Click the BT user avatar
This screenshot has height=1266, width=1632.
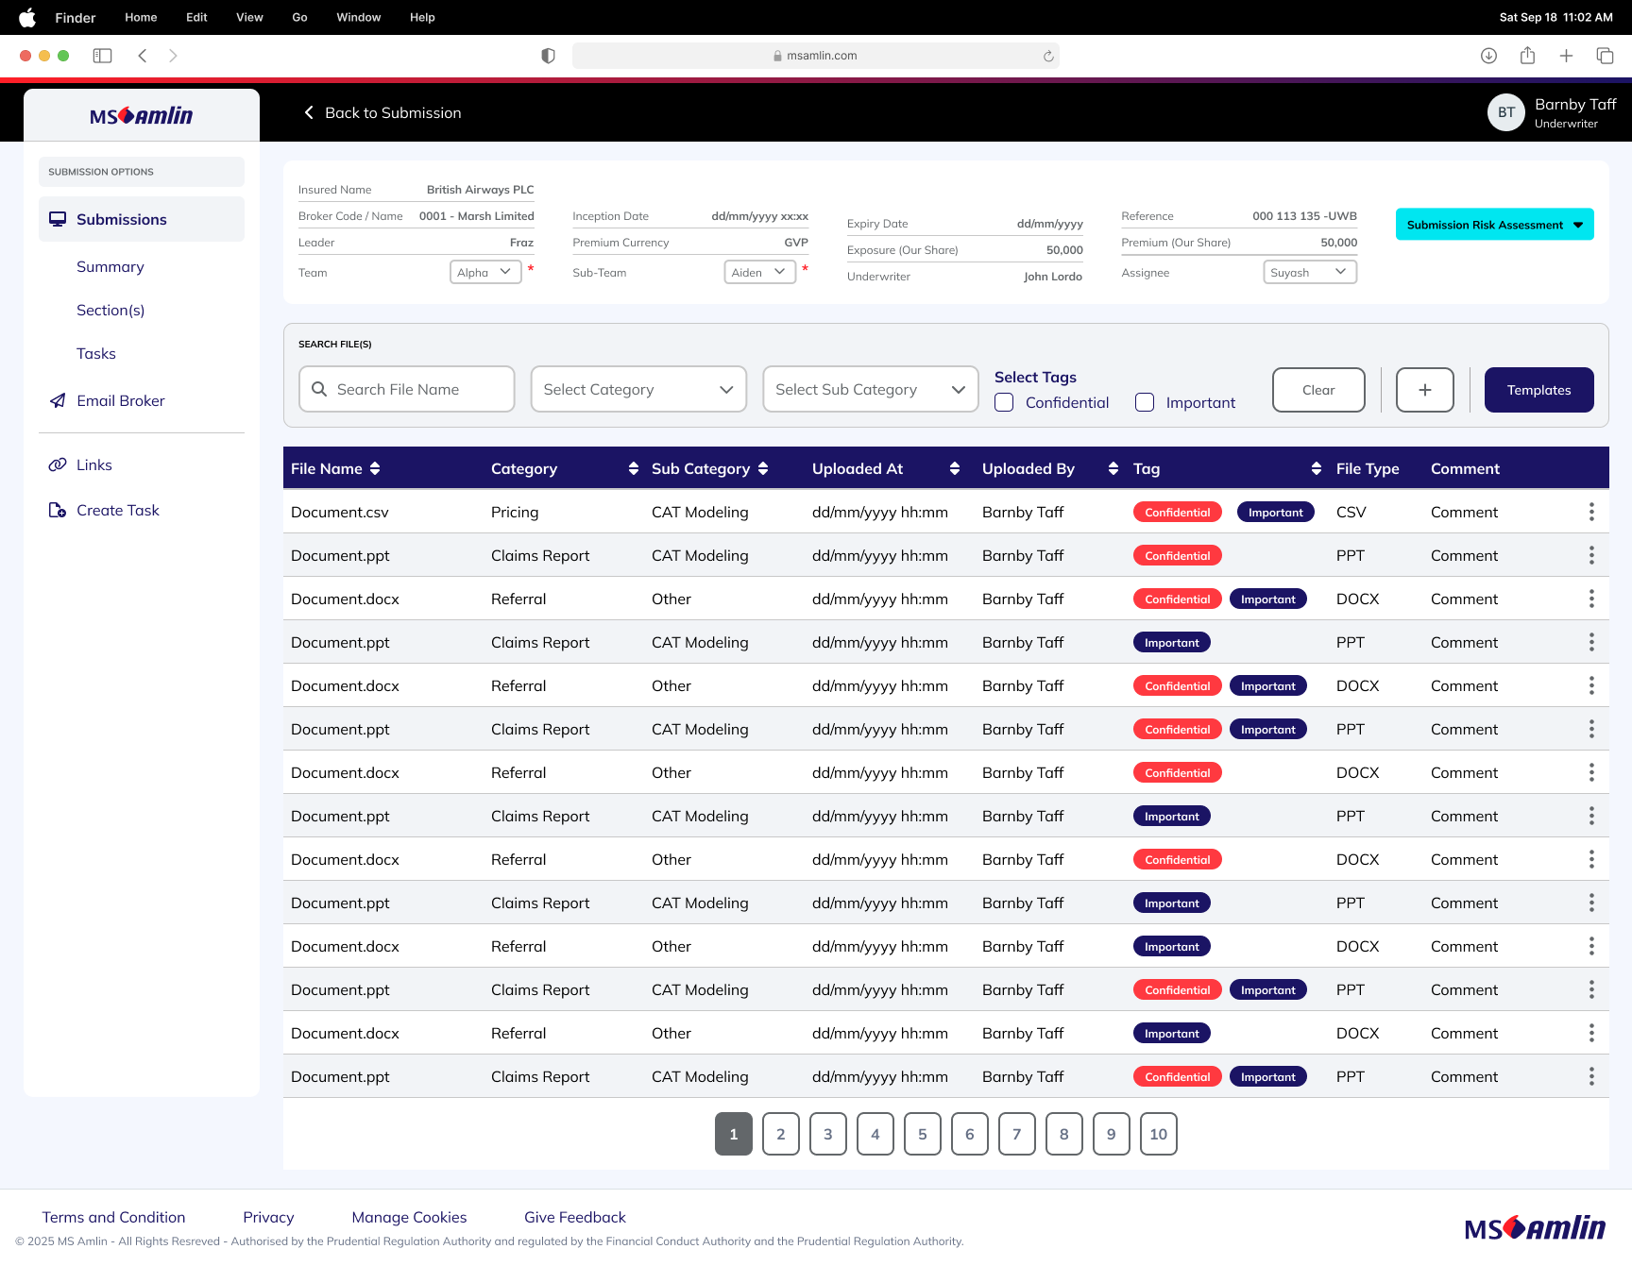coord(1505,113)
